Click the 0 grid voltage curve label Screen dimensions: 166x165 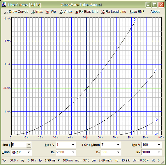point(135,20)
